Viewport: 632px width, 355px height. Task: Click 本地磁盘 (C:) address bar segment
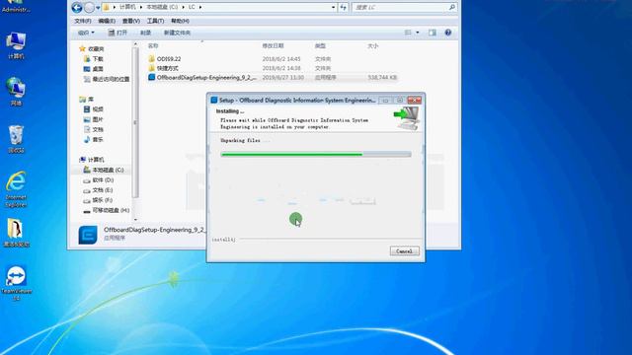(162, 7)
